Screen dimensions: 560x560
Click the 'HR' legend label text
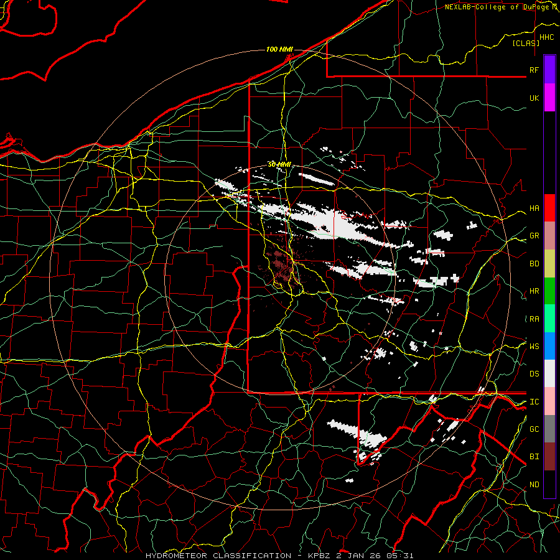point(534,291)
